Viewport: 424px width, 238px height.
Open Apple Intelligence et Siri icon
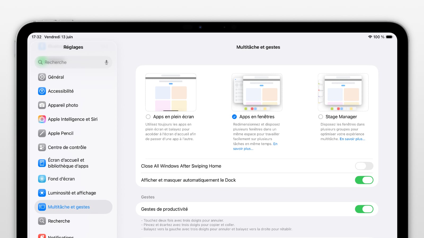point(42,119)
